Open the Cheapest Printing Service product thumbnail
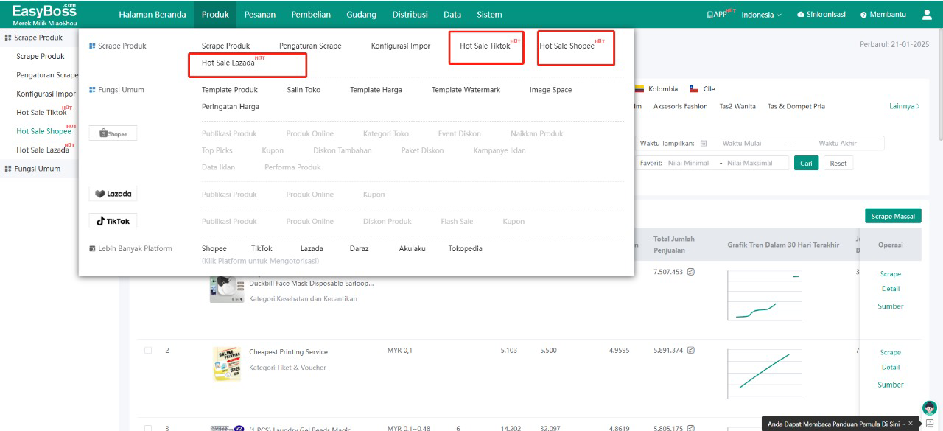The width and height of the screenshot is (943, 431). pyautogui.click(x=226, y=363)
